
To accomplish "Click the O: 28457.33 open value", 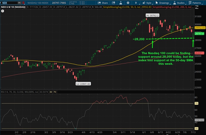I will pyautogui.click(x=46, y=7).
